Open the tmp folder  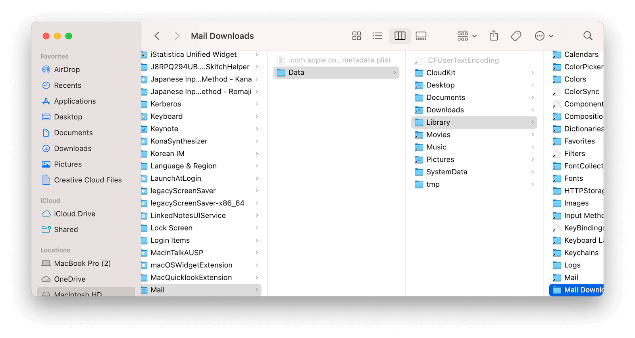click(x=474, y=184)
